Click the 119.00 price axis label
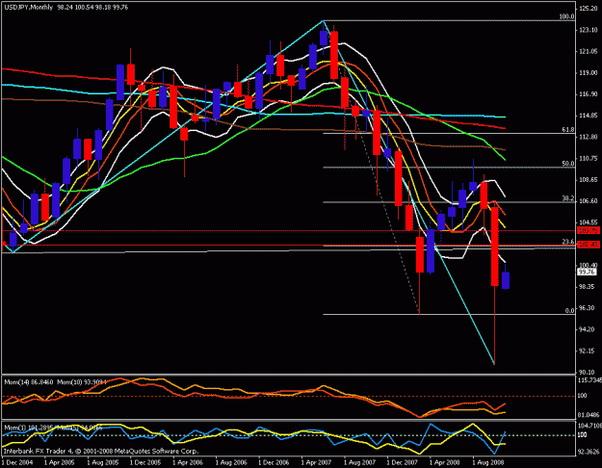 (x=589, y=72)
